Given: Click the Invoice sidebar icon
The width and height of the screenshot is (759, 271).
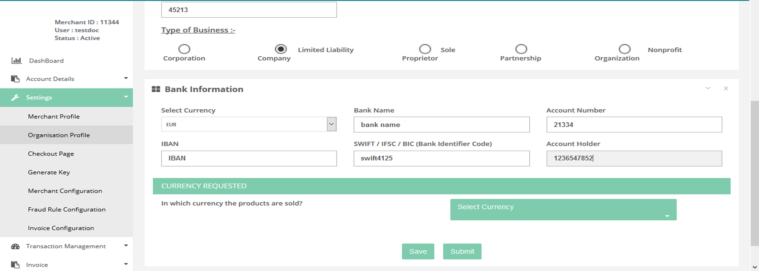Looking at the screenshot, I should pos(16,265).
